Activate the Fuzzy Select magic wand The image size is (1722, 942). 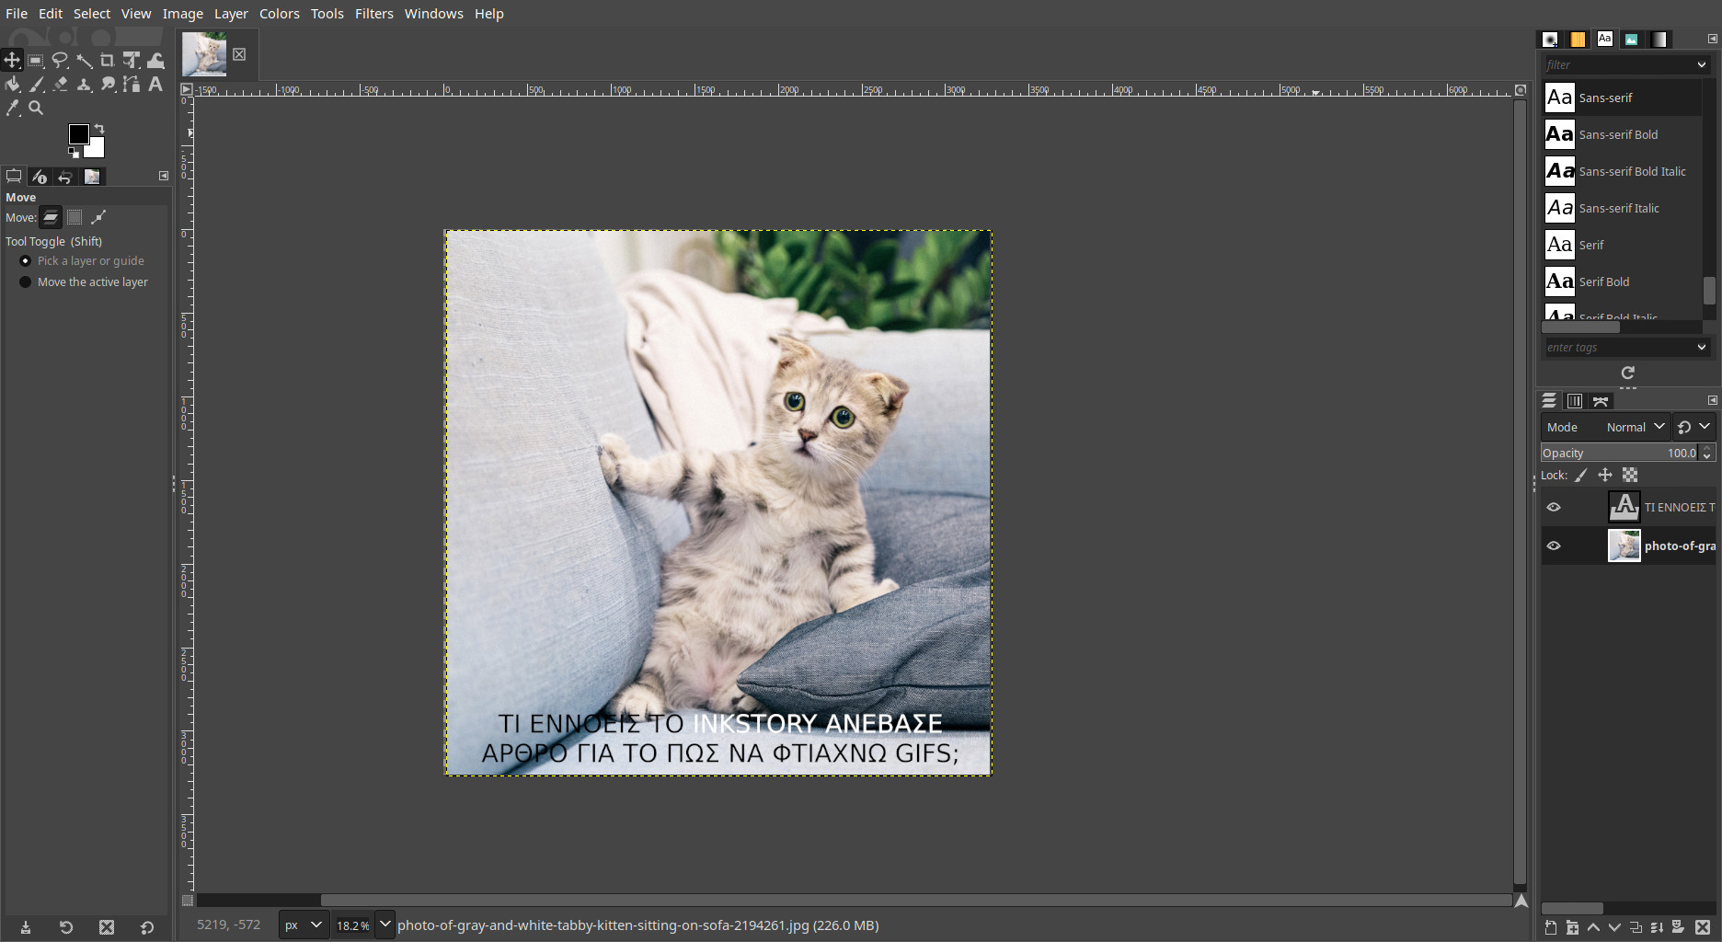click(84, 61)
